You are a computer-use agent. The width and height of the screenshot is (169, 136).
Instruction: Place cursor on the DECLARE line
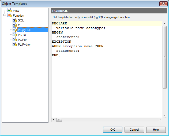pos(107,23)
